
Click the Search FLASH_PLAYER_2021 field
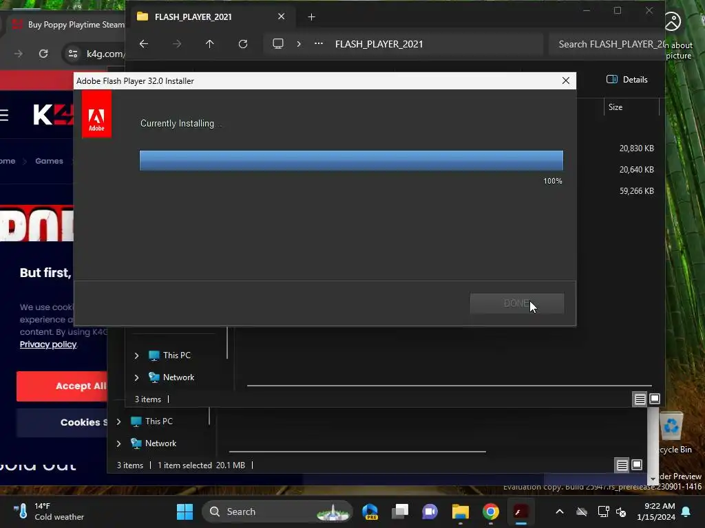point(607,44)
